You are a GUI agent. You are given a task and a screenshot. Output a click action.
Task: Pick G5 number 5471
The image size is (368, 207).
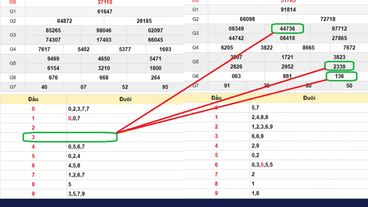click(x=155, y=58)
